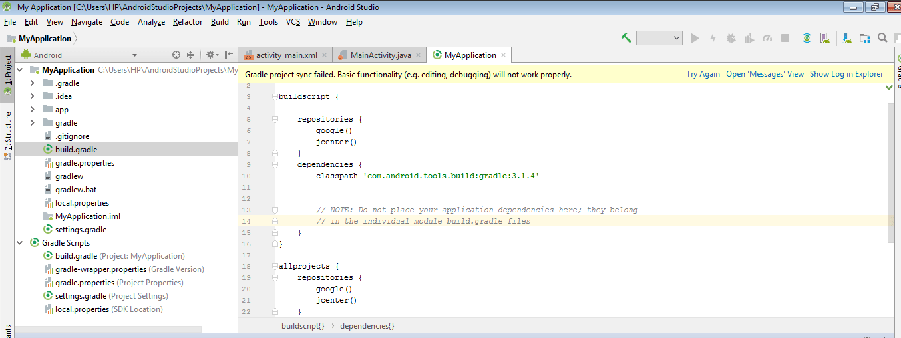Click Show Log in Explorer link
901x338 pixels.
(846, 74)
